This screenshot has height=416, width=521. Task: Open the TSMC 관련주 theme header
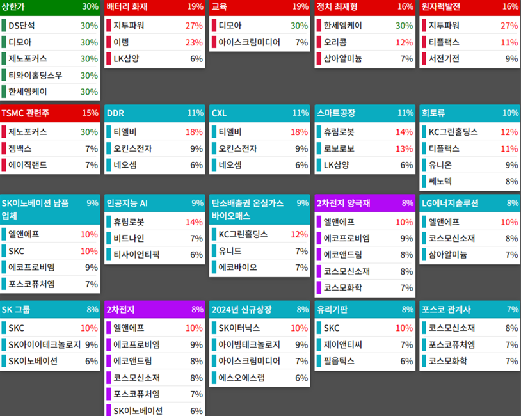(x=50, y=113)
